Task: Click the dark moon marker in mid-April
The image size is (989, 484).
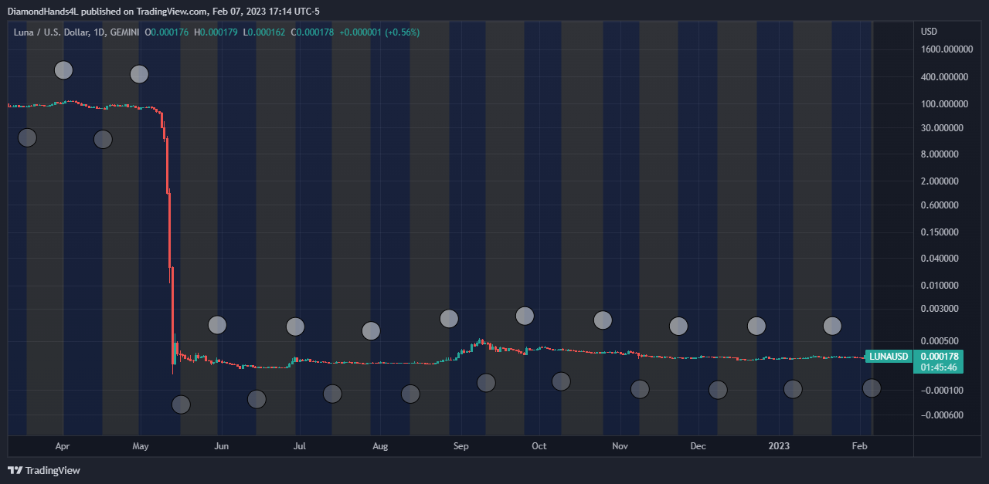Action: (x=103, y=139)
